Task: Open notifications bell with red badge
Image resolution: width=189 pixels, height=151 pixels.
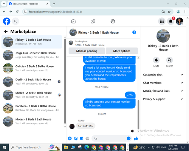Action: click(170, 21)
